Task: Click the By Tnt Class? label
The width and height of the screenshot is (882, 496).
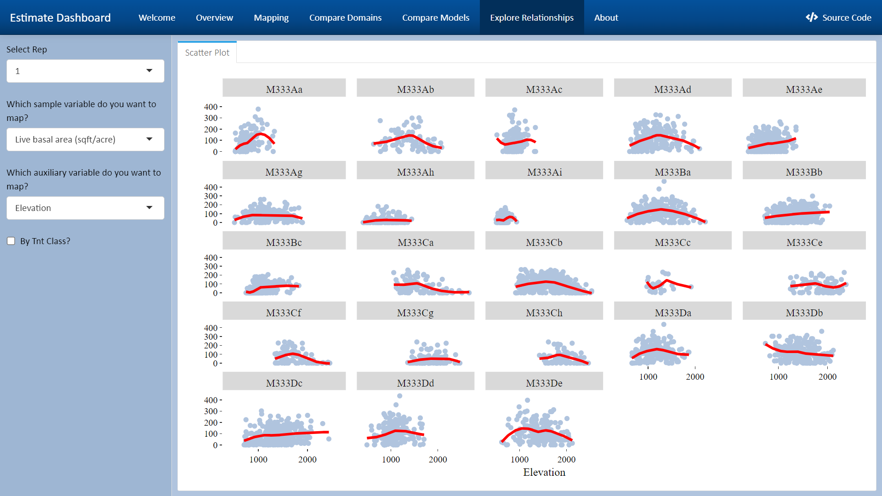Action: pos(45,241)
